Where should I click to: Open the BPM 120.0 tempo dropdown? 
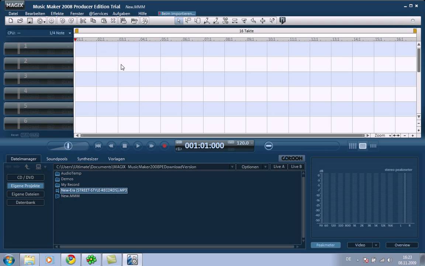(x=252, y=143)
